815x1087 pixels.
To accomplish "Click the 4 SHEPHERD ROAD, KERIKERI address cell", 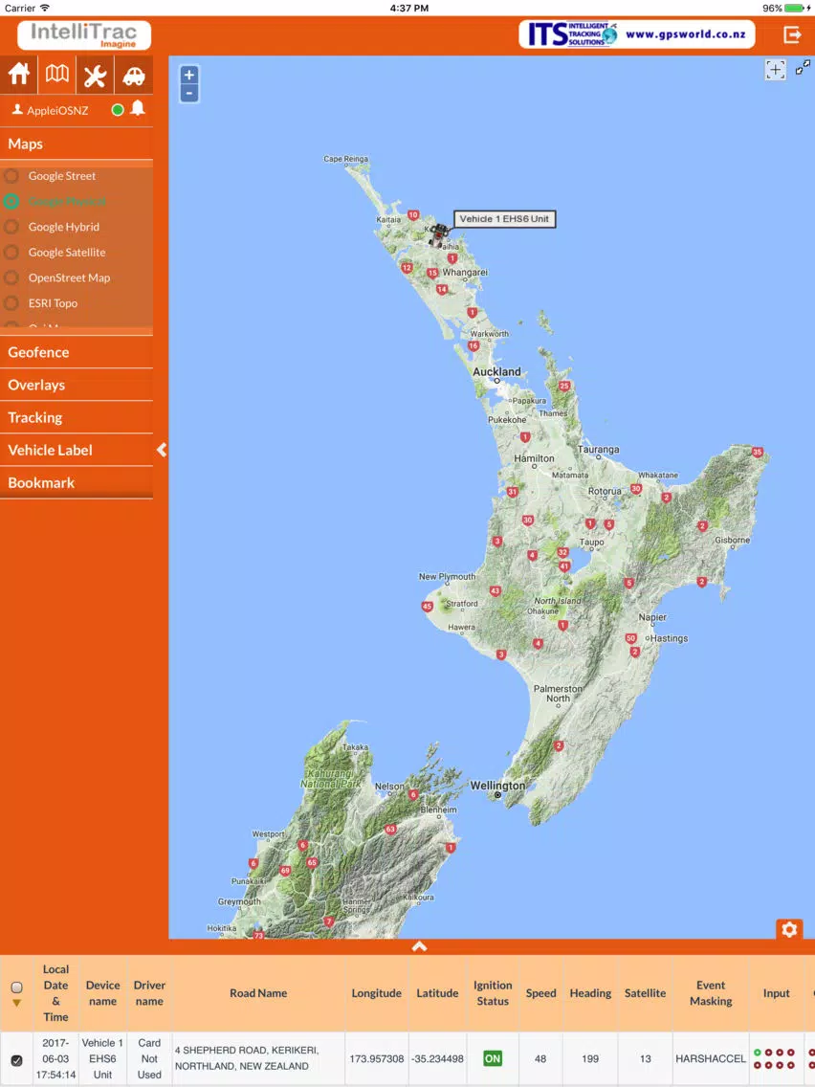I will [258, 1058].
